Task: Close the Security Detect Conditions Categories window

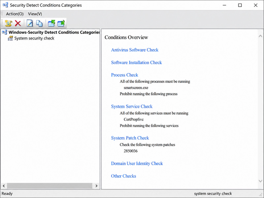Action: pyautogui.click(x=255, y=5)
